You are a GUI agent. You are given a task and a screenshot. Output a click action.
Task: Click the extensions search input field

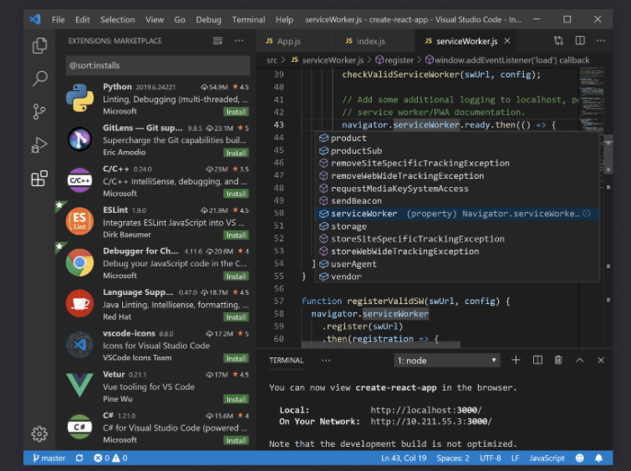pyautogui.click(x=157, y=66)
